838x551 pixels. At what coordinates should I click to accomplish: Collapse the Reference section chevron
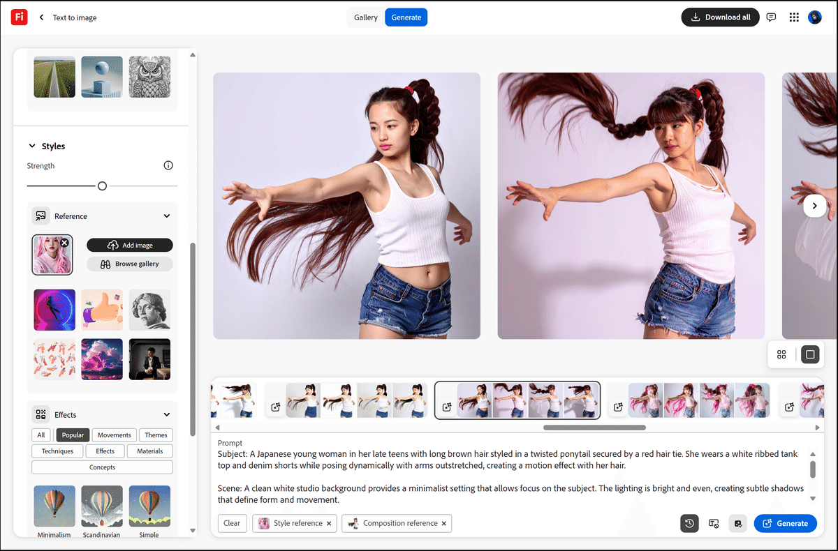pyautogui.click(x=167, y=216)
